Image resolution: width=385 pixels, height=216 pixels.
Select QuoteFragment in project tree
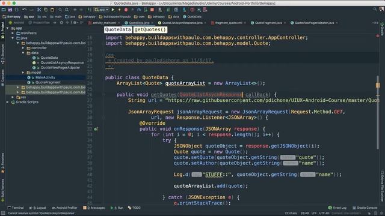coord(48,82)
